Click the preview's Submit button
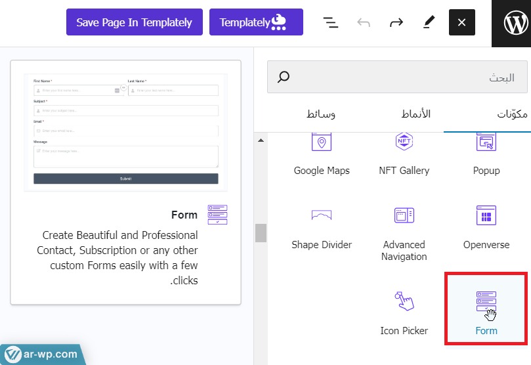The width and height of the screenshot is (531, 365). [x=125, y=179]
